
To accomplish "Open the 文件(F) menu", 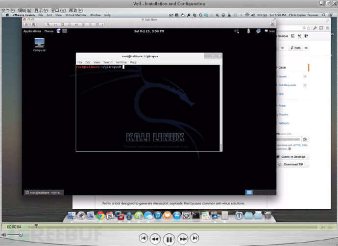I will 8,10.
